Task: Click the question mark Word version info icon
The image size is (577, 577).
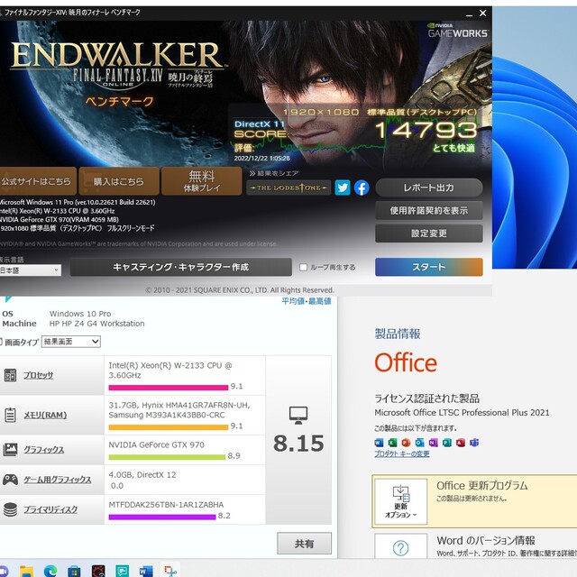Action: (400, 548)
